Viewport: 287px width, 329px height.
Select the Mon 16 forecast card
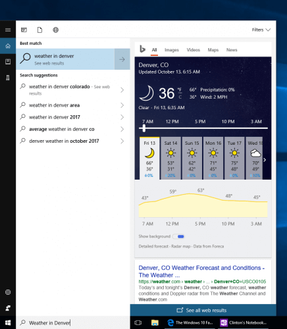click(213, 158)
